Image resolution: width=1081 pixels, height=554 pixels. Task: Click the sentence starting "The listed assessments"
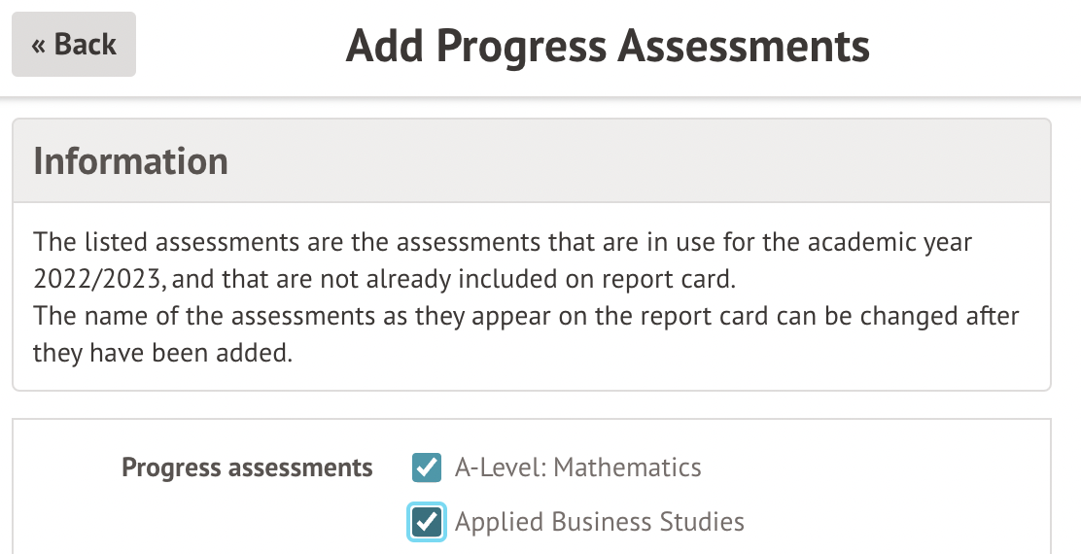tap(502, 241)
